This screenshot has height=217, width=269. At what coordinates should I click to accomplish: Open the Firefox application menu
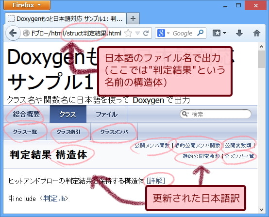(27, 5)
